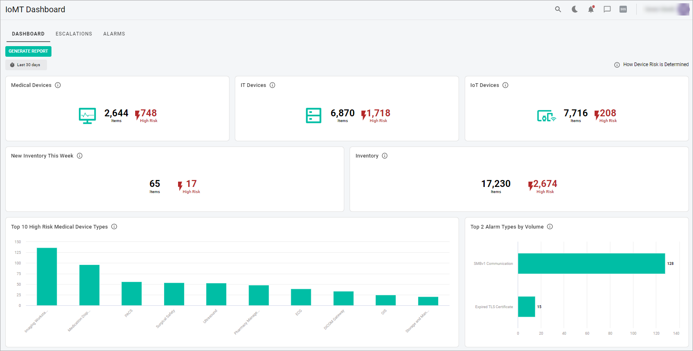Toggle dark mode moon icon

575,9
